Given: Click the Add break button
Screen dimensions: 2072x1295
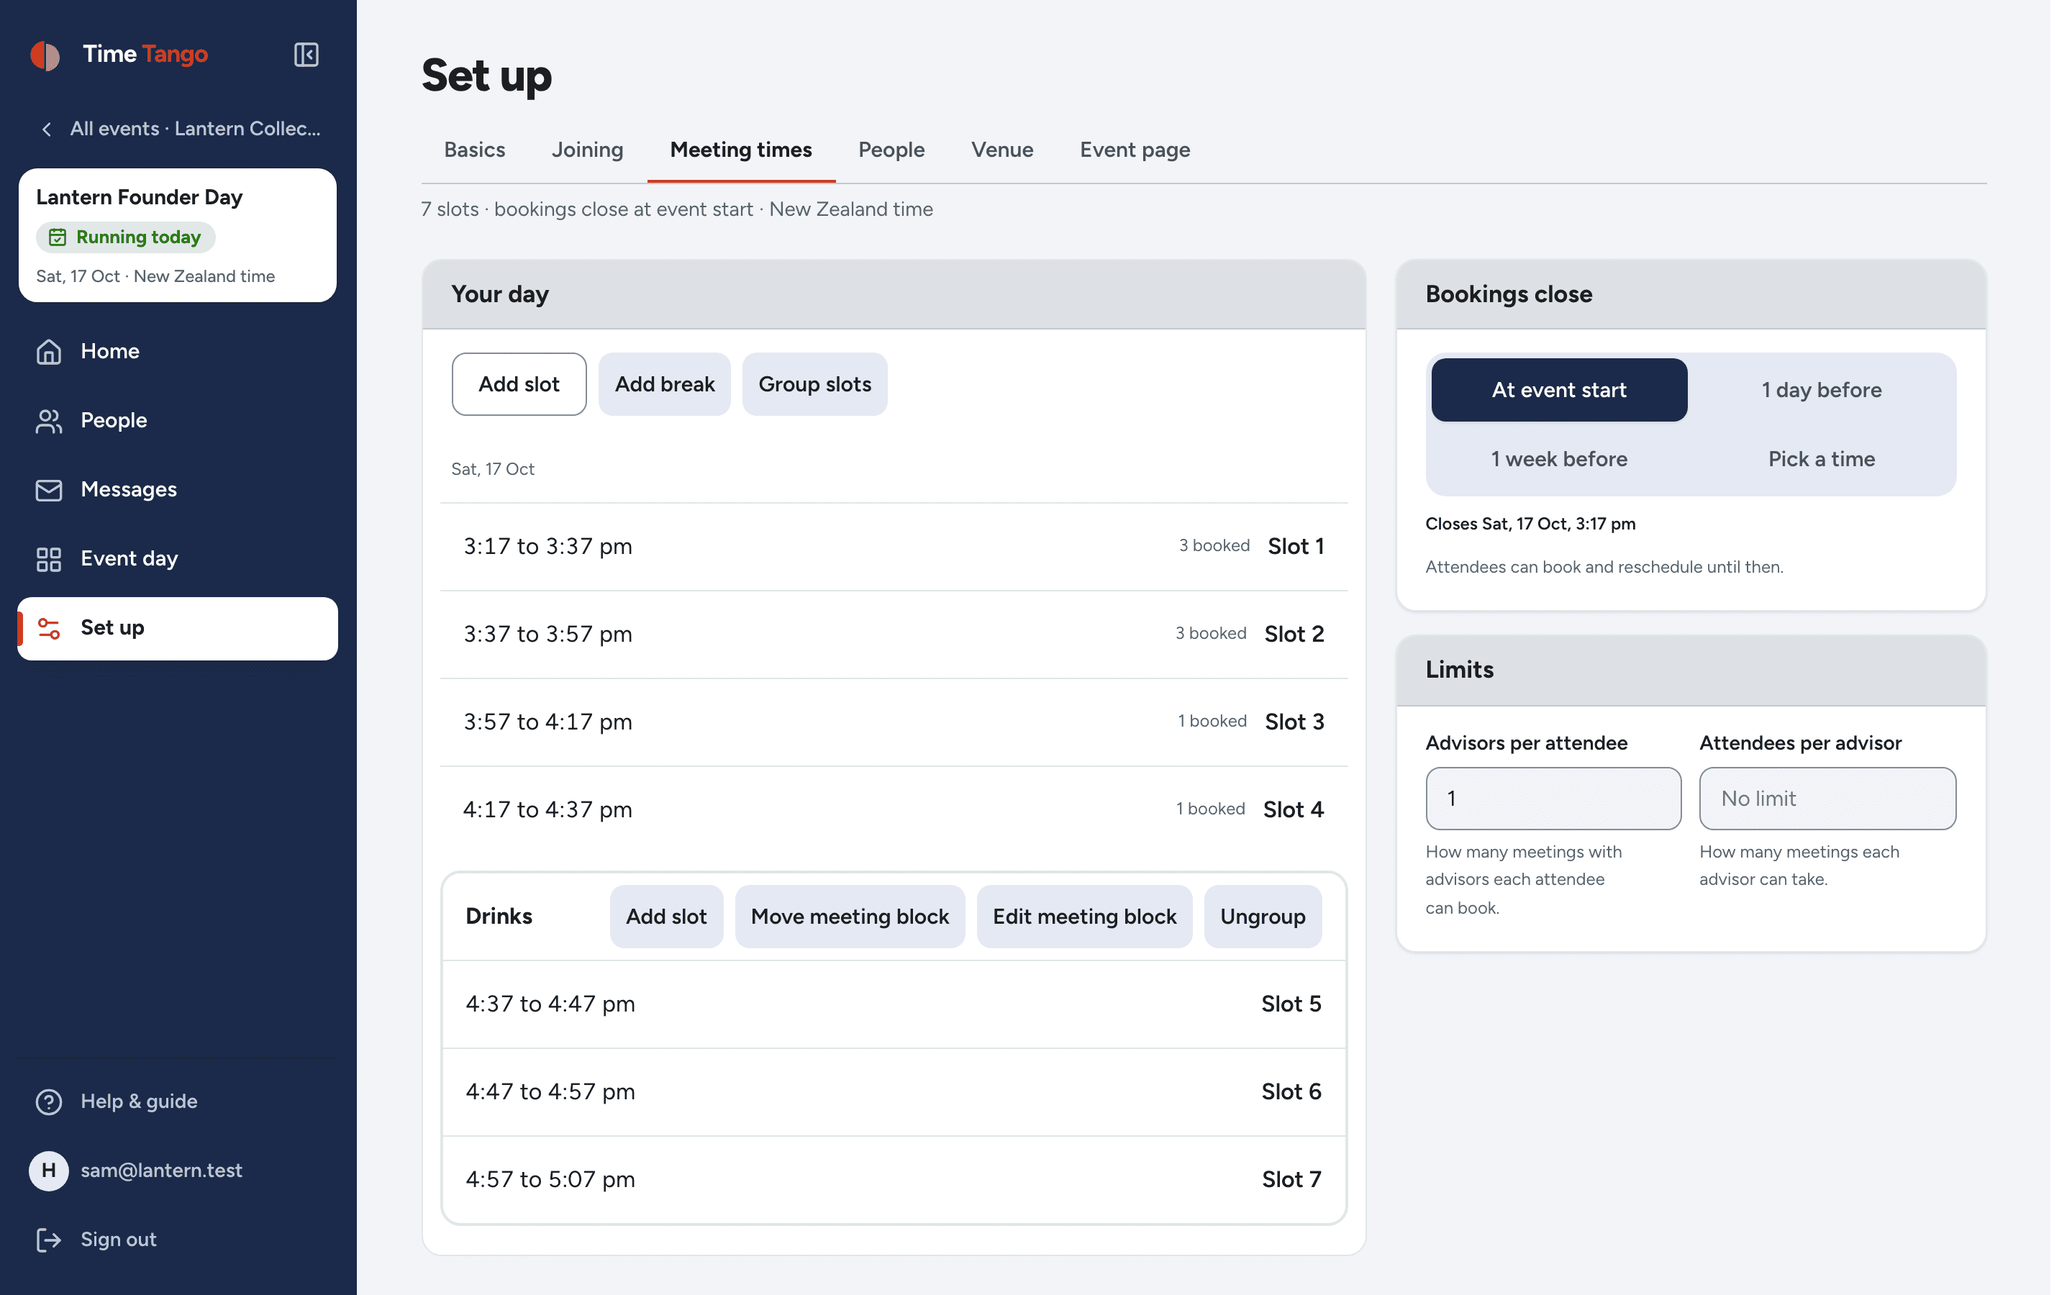Looking at the screenshot, I should [665, 385].
